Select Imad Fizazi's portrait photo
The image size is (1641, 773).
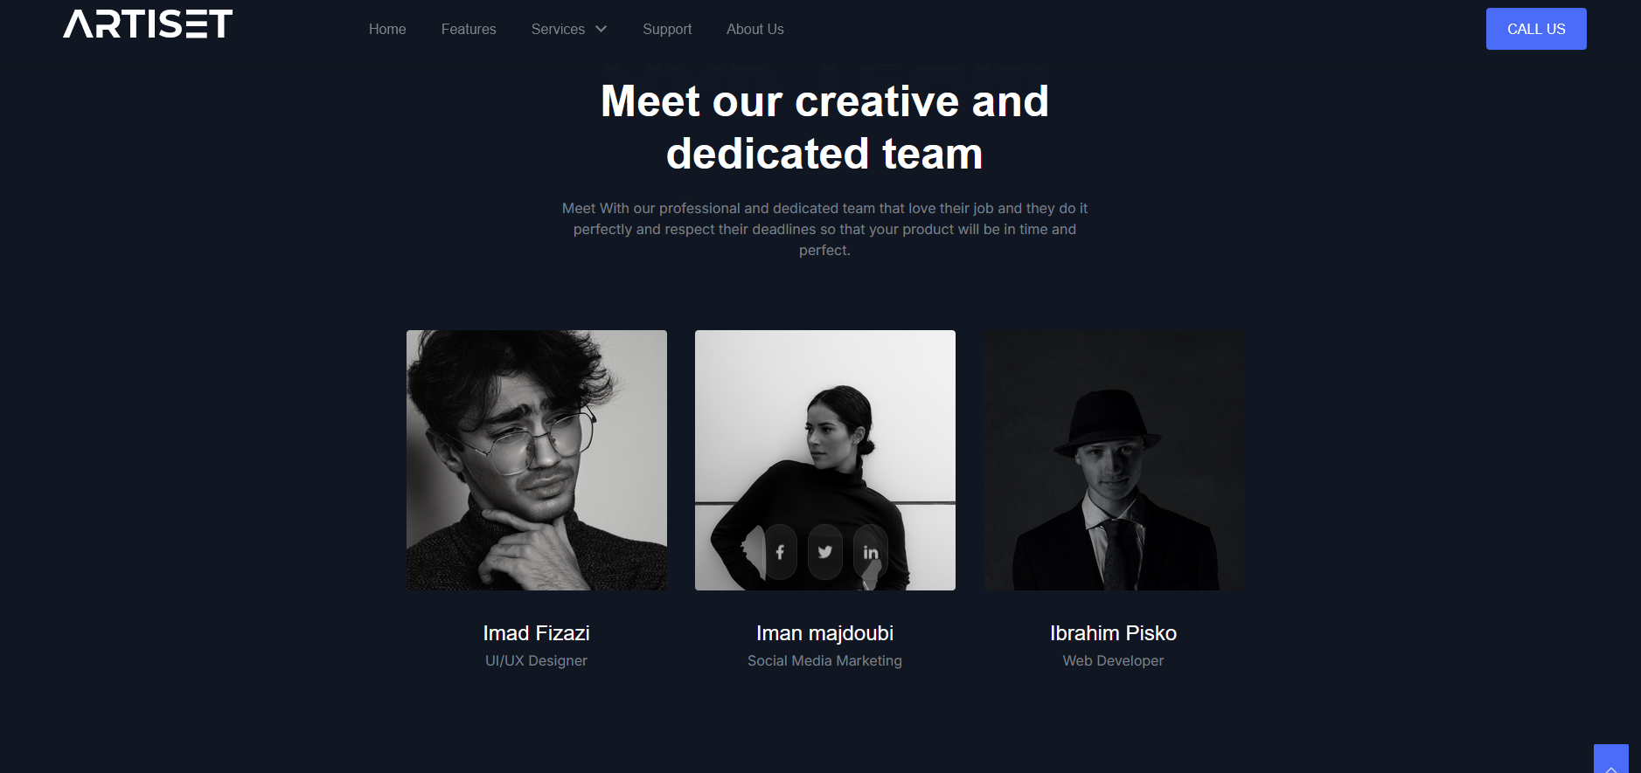[x=537, y=460]
